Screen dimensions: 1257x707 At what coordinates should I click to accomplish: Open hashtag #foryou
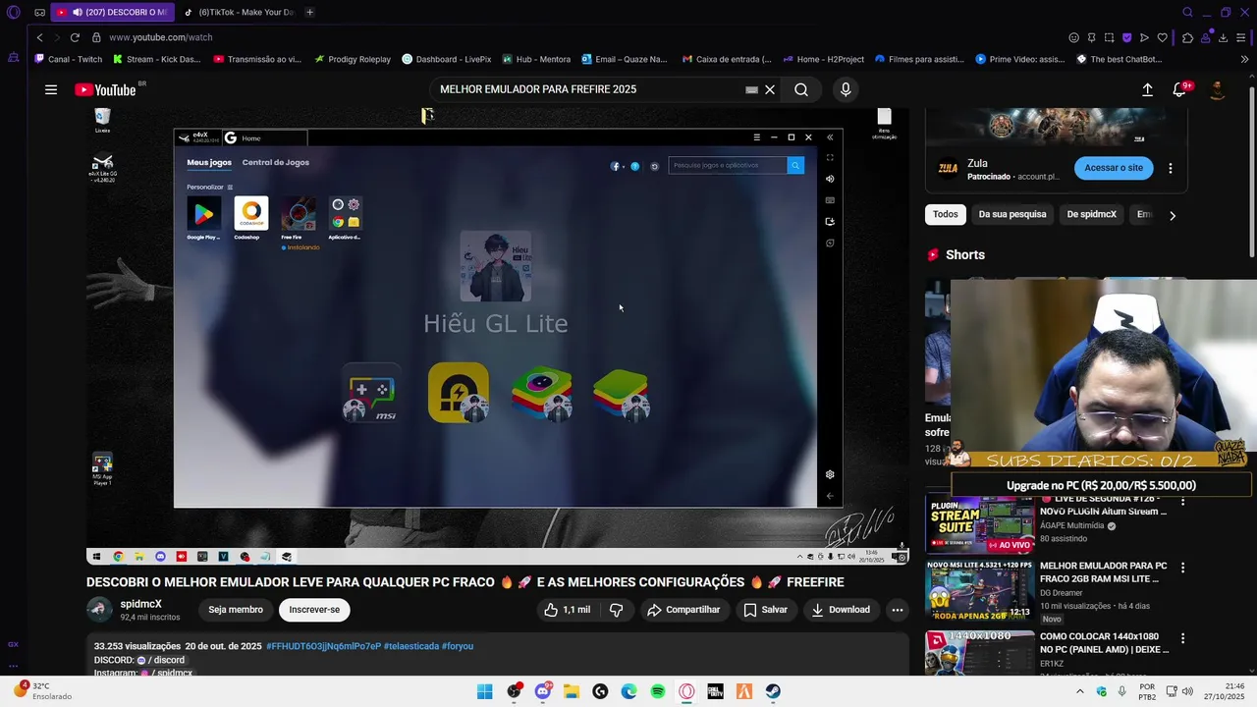(458, 646)
